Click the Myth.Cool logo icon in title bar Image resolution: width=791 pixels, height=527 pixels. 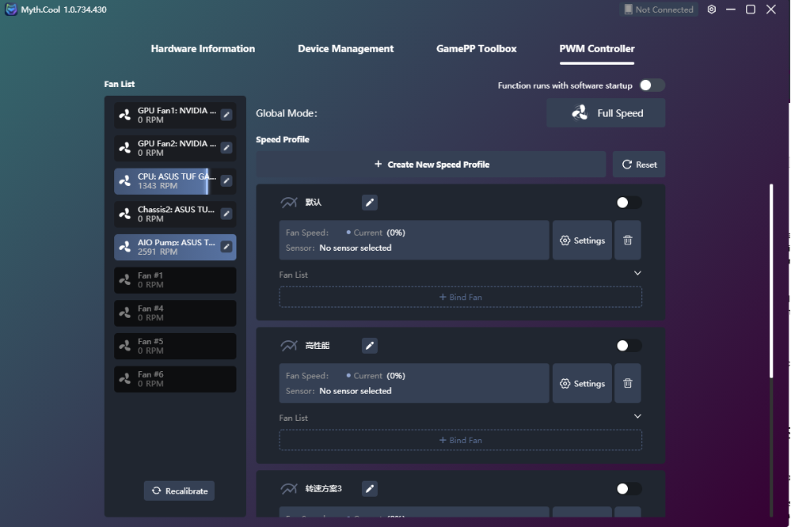click(x=10, y=9)
